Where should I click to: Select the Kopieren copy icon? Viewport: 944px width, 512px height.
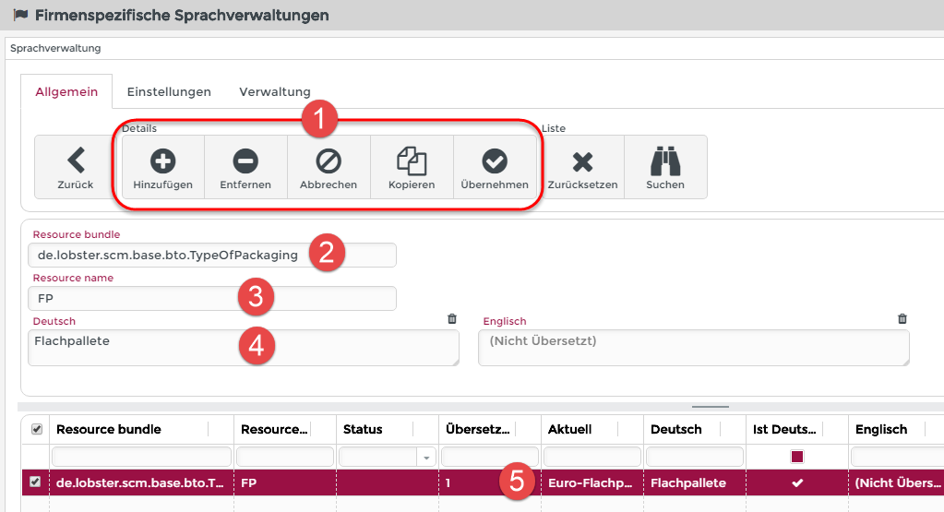[412, 161]
